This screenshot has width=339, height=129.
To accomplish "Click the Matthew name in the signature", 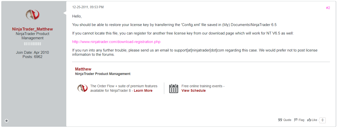I will click(83, 69).
